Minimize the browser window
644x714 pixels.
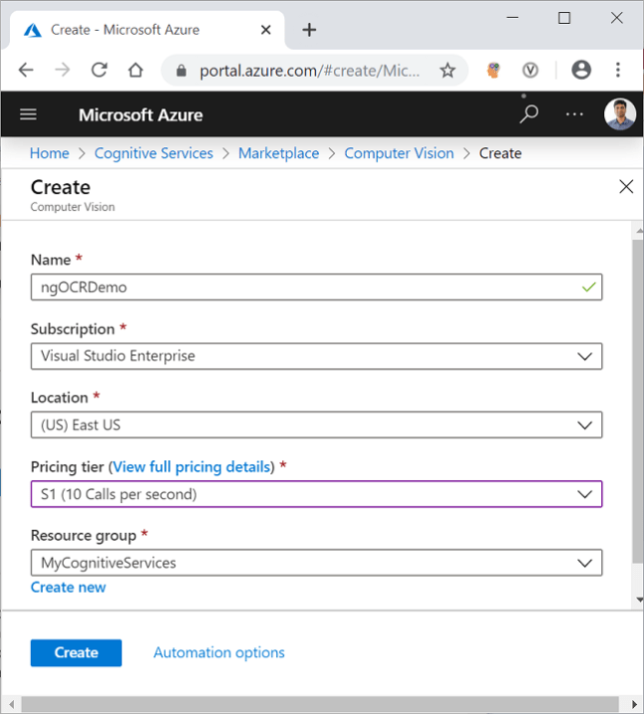point(513,18)
